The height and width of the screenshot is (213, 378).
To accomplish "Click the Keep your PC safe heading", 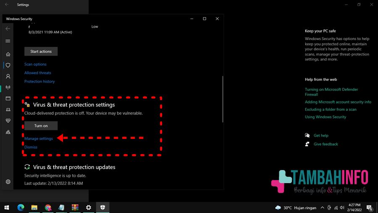I will tap(320, 31).
